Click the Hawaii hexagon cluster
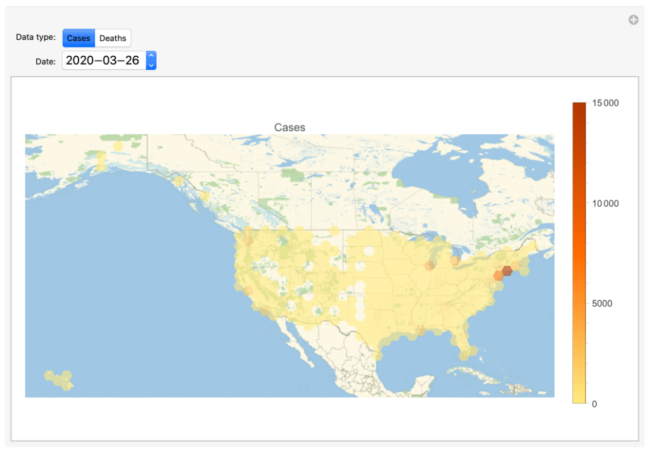 (x=59, y=378)
